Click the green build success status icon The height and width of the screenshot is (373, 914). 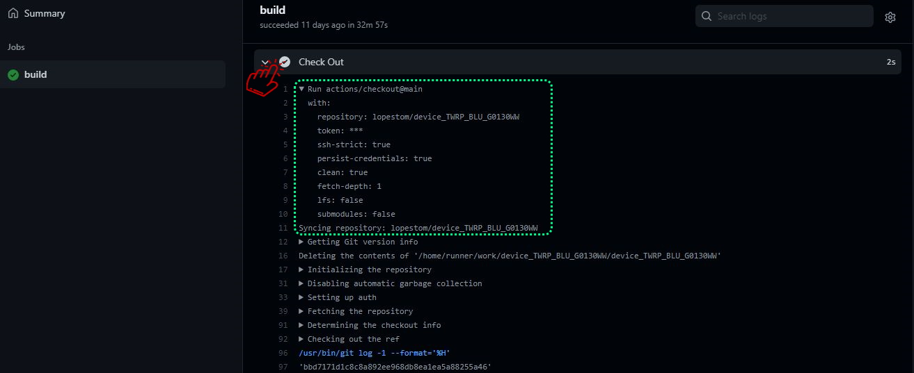pyautogui.click(x=13, y=74)
